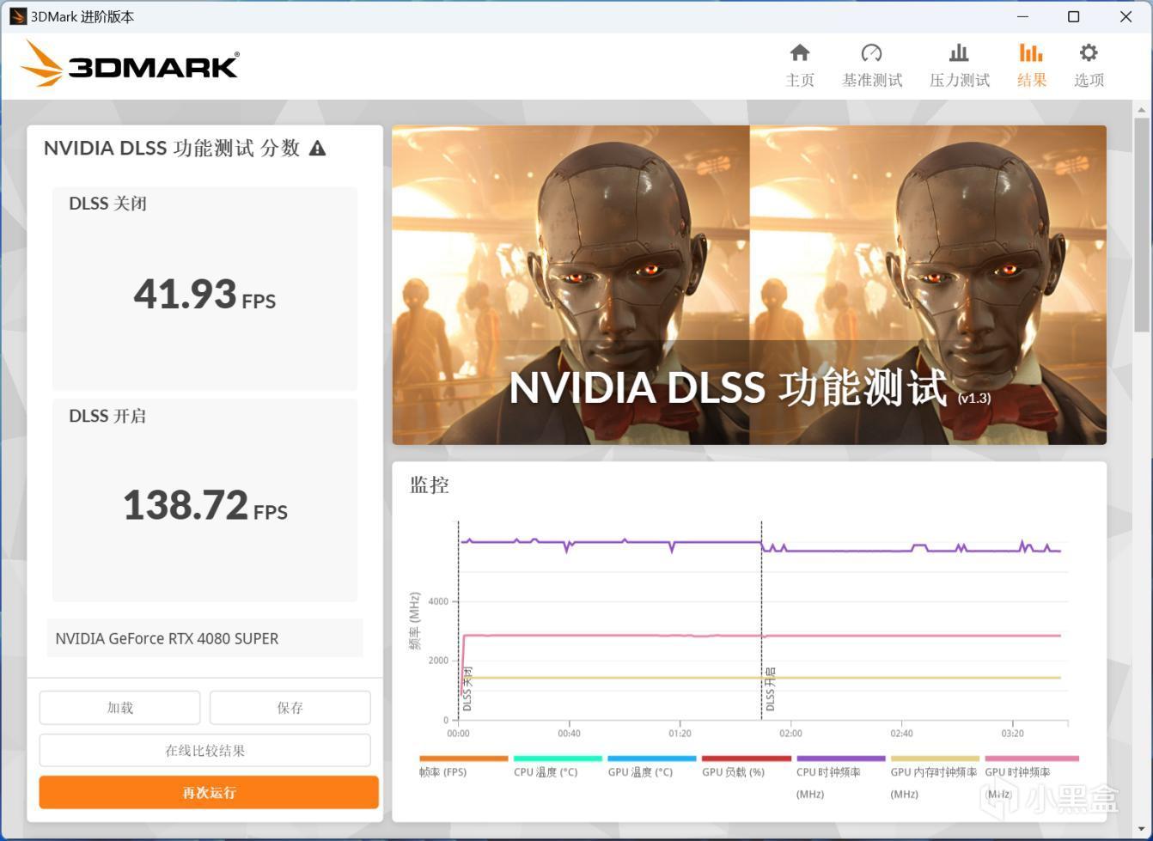Viewport: 1153px width, 841px height.
Task: Click the orange 再次运行 run again button
Action: 209,792
